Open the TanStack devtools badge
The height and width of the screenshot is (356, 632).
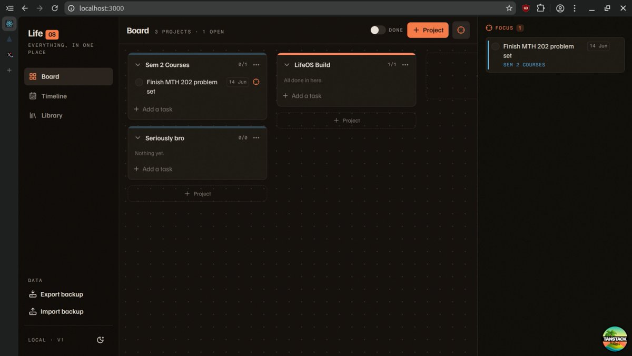pos(615,339)
